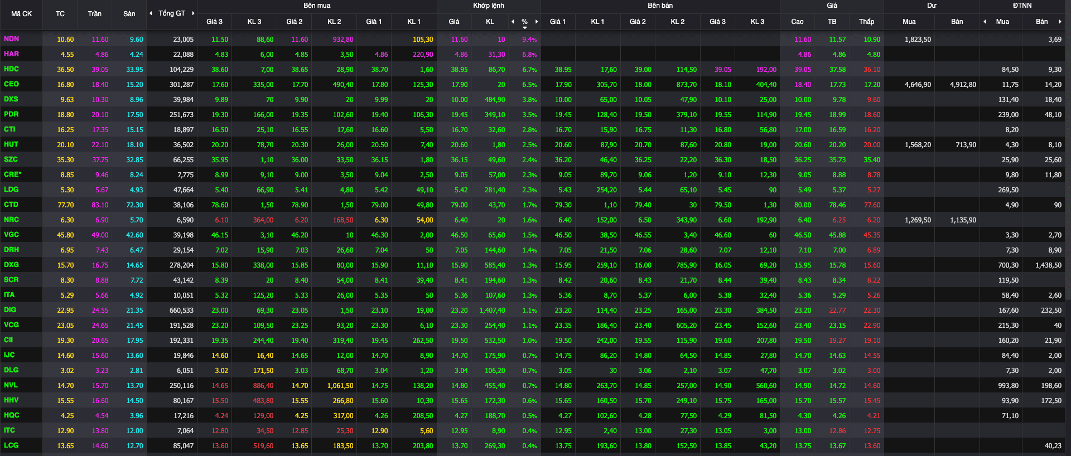Click NDN surplus buy value 1,823,50

coord(918,40)
